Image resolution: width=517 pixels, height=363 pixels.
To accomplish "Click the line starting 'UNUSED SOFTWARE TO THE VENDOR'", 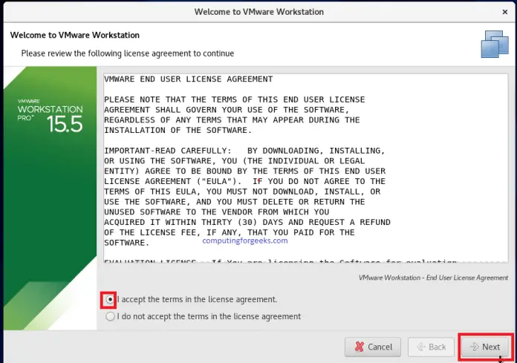I will pos(217,212).
